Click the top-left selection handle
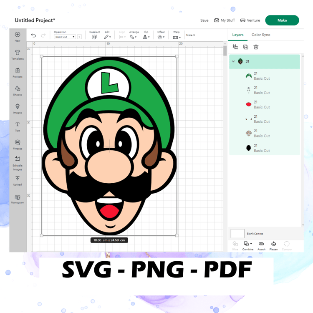313x313 pixels. tap(41, 56)
